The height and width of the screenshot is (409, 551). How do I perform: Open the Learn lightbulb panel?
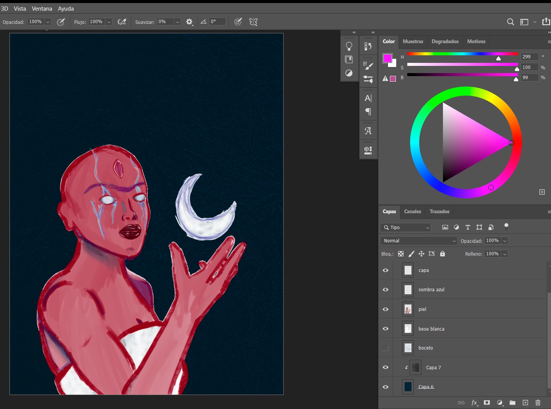349,46
